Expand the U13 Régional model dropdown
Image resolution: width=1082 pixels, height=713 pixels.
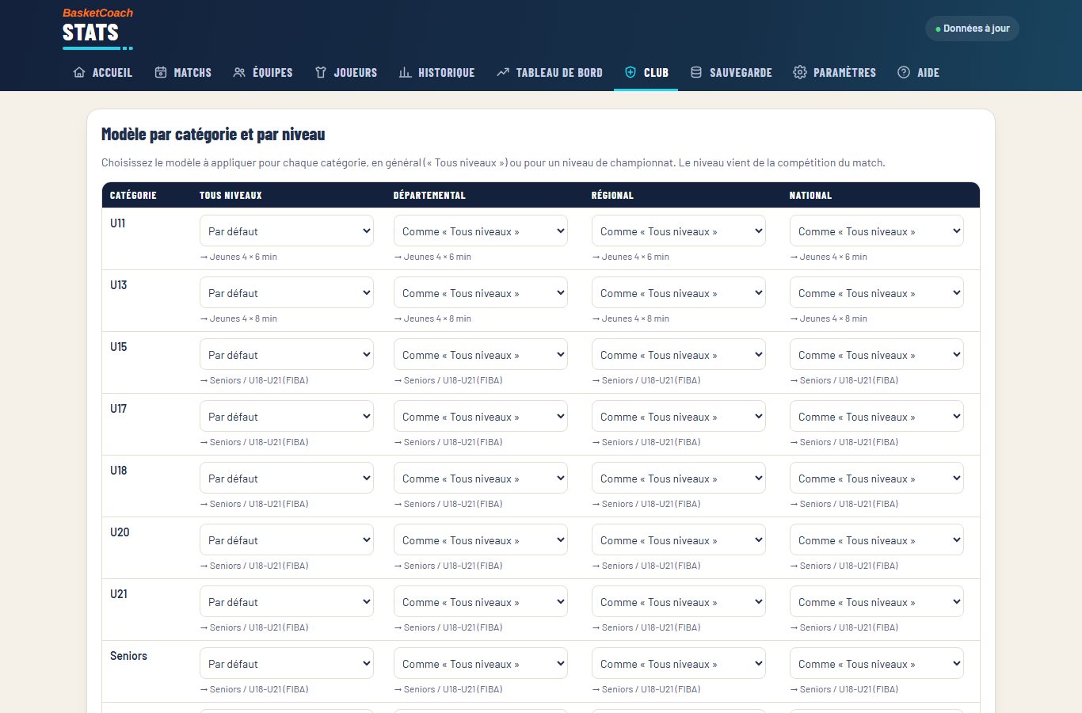(679, 293)
